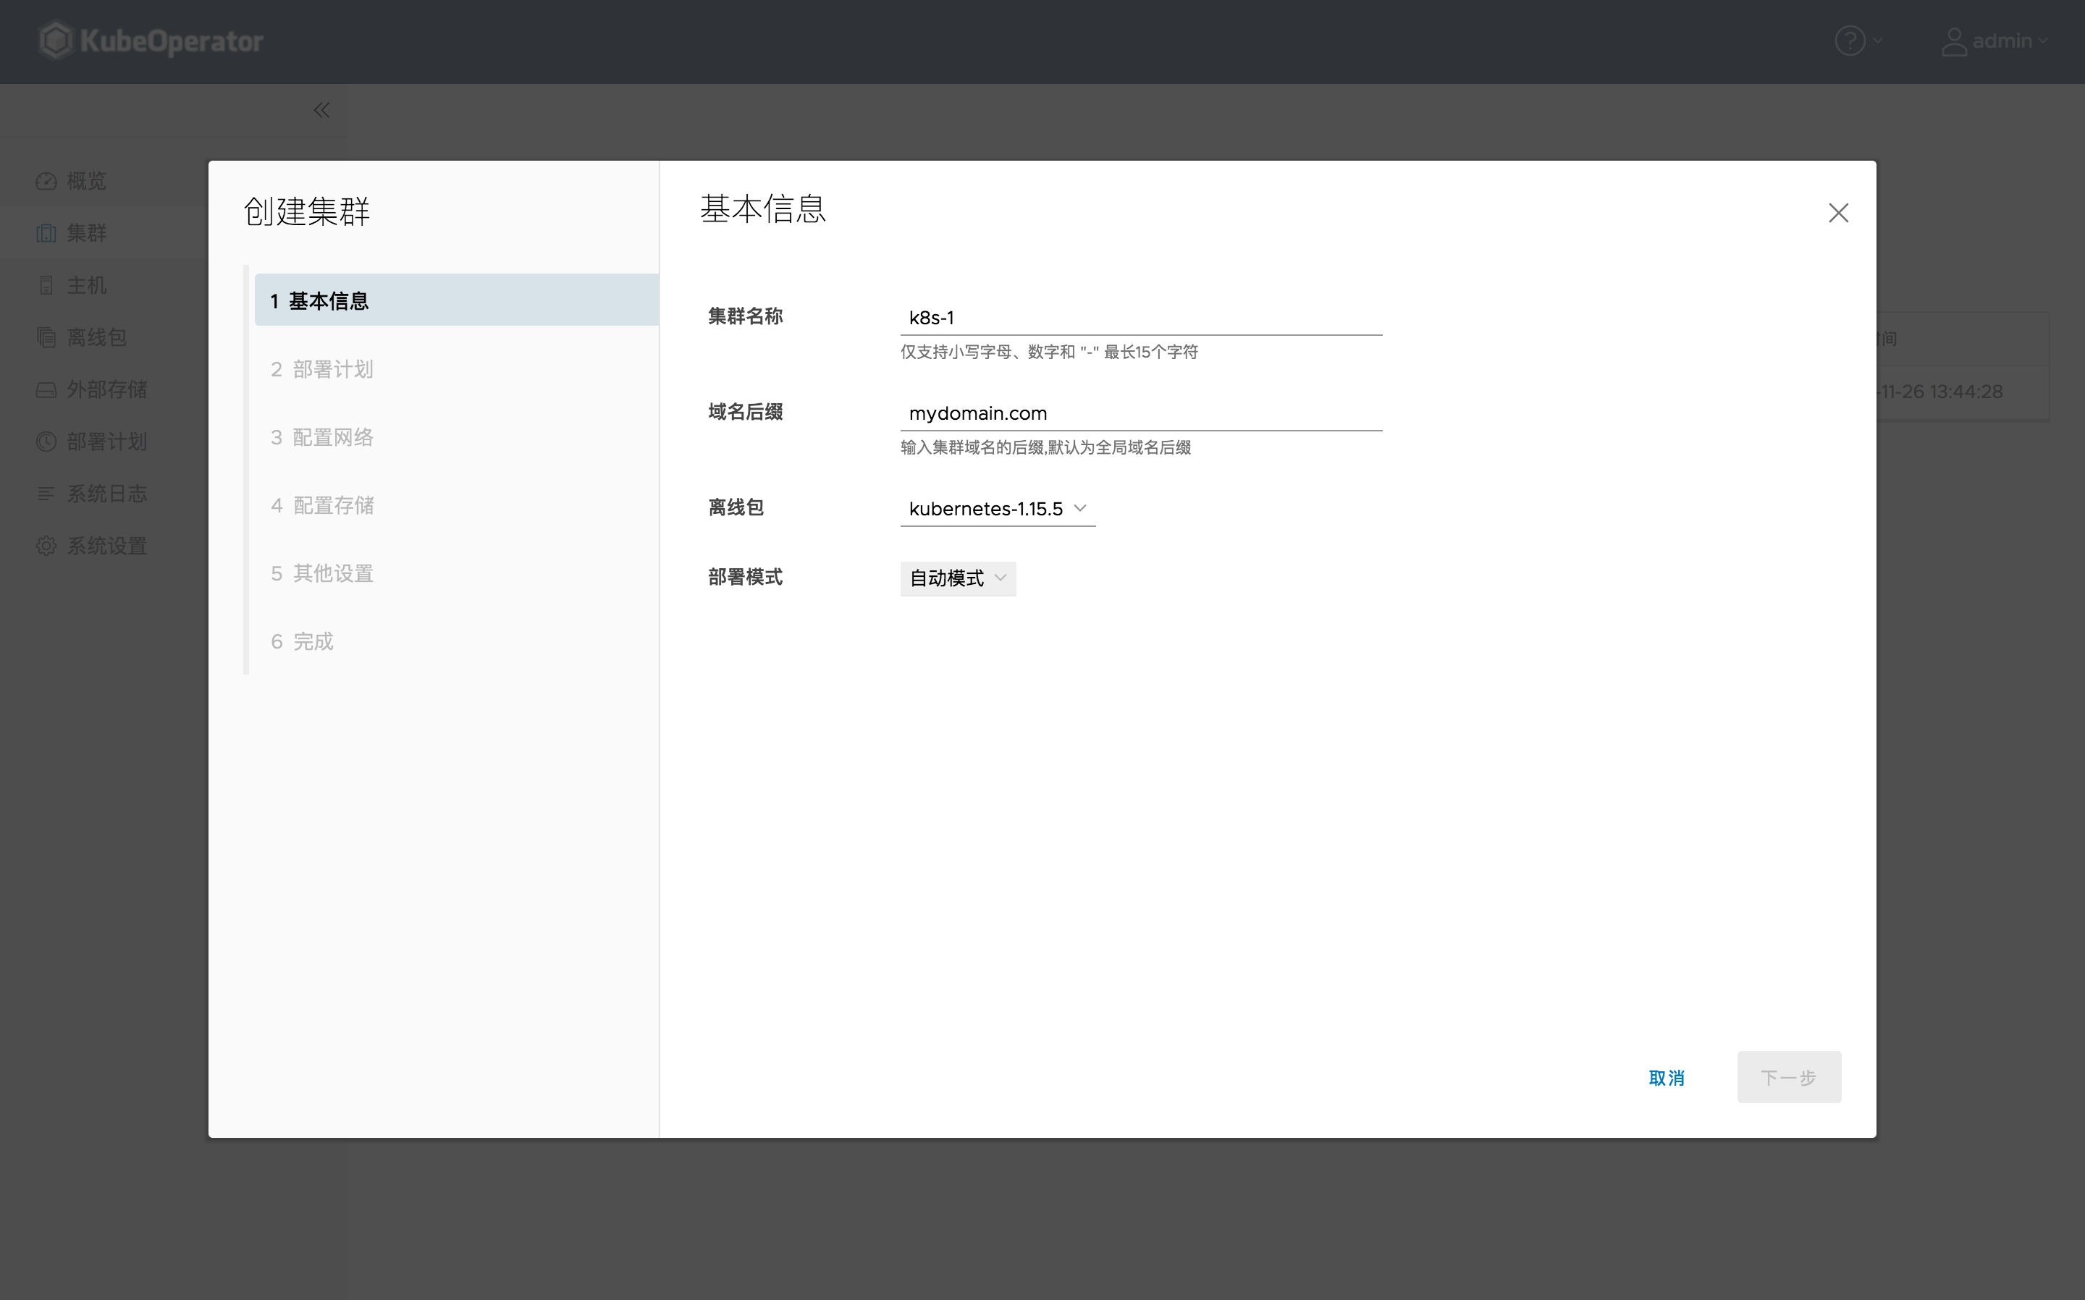Click the 系统设置 gear icon in sidebar
The image size is (2085, 1300).
point(46,546)
